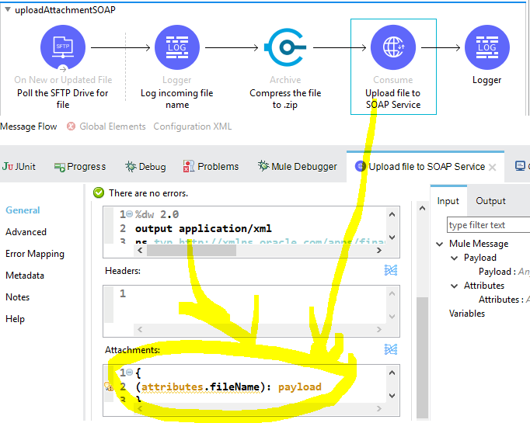Screen dimensions: 530x423
Task: Click the globe icon on properties tab
Action: pyautogui.click(x=361, y=166)
